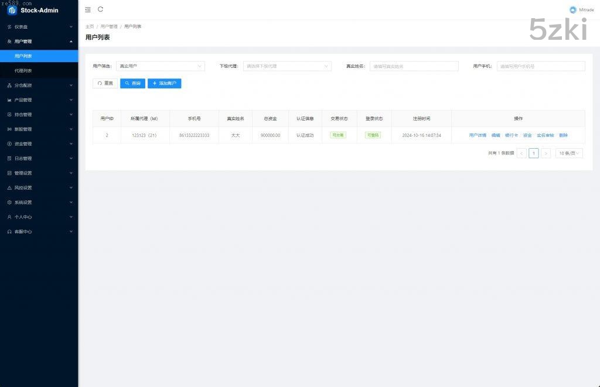Open 风控设置 in the sidebar

39,188
